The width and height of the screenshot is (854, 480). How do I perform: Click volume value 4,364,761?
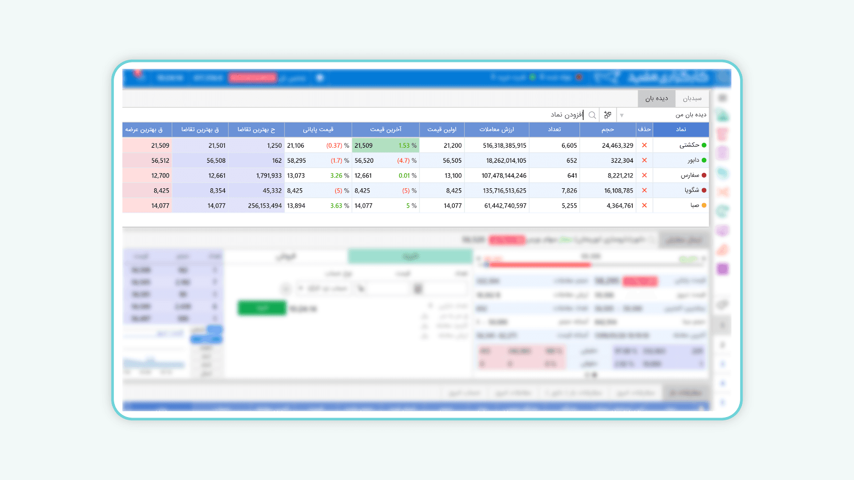pos(620,206)
